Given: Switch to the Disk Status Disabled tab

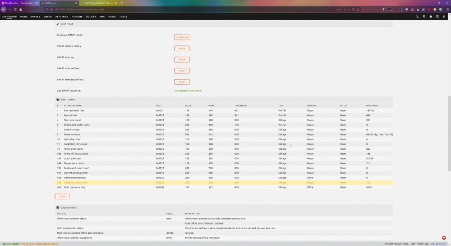Looking at the screenshot, I should [x=98, y=3].
